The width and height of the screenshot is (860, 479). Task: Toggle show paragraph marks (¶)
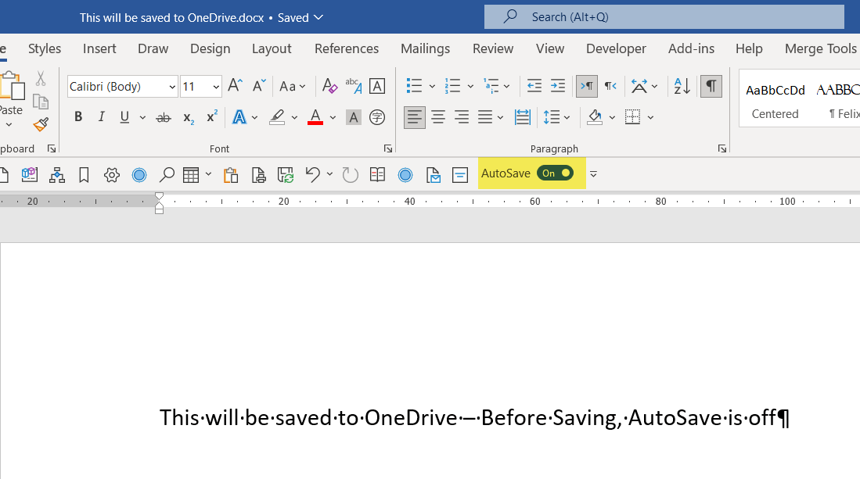(x=711, y=86)
